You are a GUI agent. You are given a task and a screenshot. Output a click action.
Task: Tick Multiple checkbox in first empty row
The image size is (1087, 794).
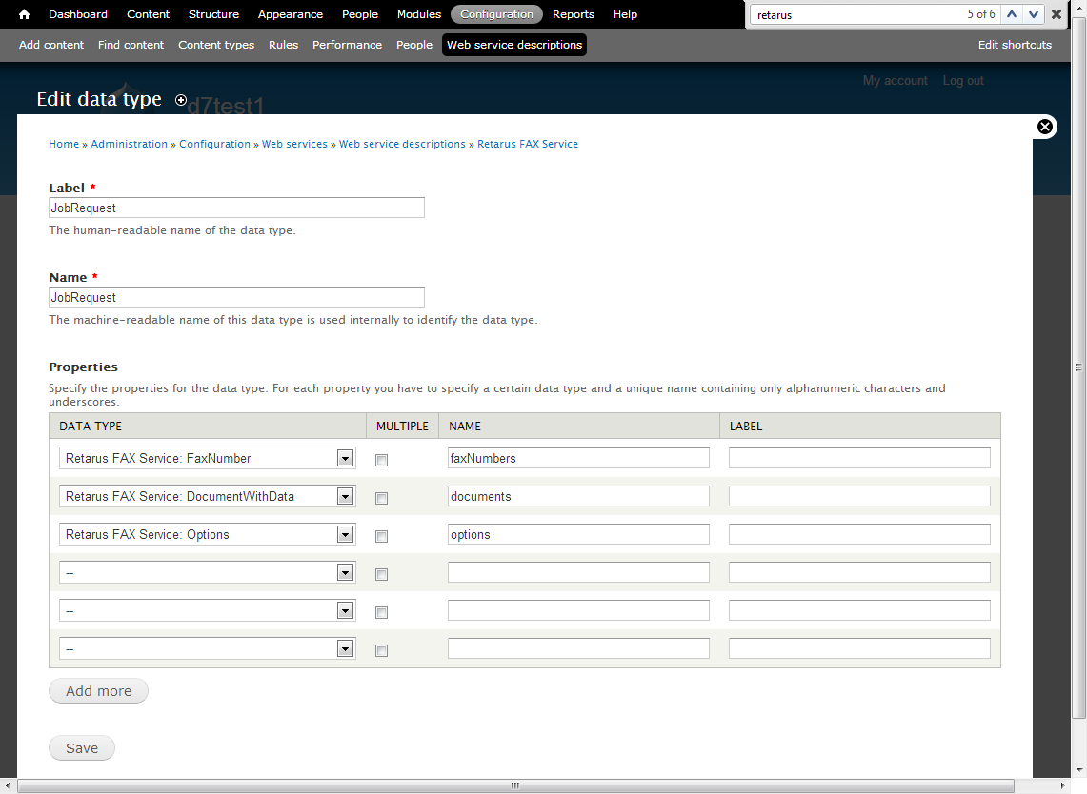point(381,574)
